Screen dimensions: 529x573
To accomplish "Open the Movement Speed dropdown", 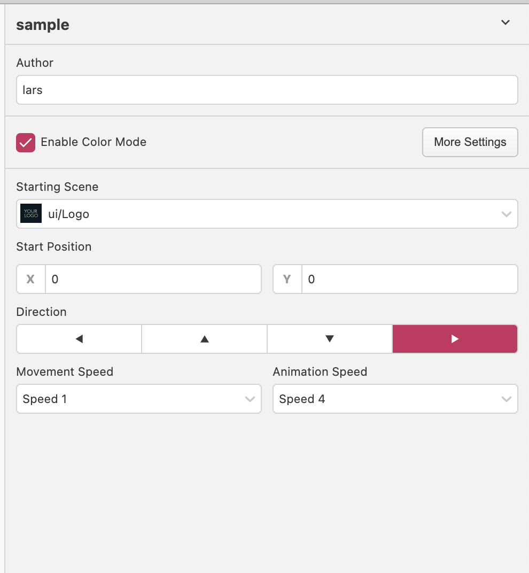I will 139,399.
